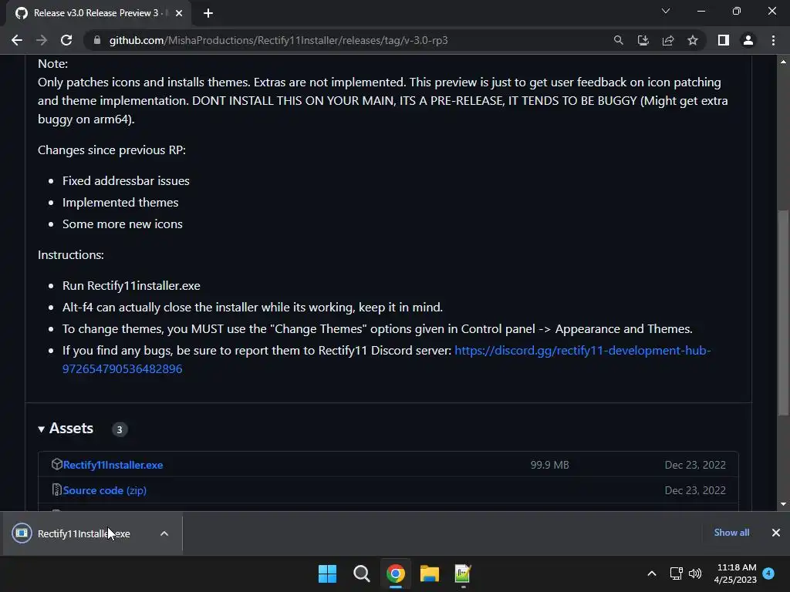
Task: Click the Chrome taskbar icon
Action: click(396, 573)
